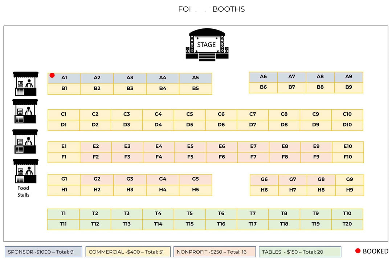
Task: Click the SPONSOR -$1000 legend box
Action: (43, 252)
